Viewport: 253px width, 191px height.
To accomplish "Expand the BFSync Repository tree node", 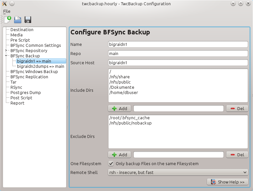I will 6,50.
